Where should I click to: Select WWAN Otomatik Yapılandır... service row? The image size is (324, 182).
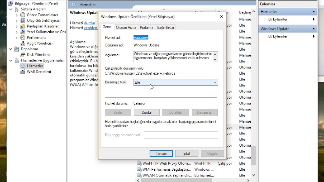pos(194,175)
